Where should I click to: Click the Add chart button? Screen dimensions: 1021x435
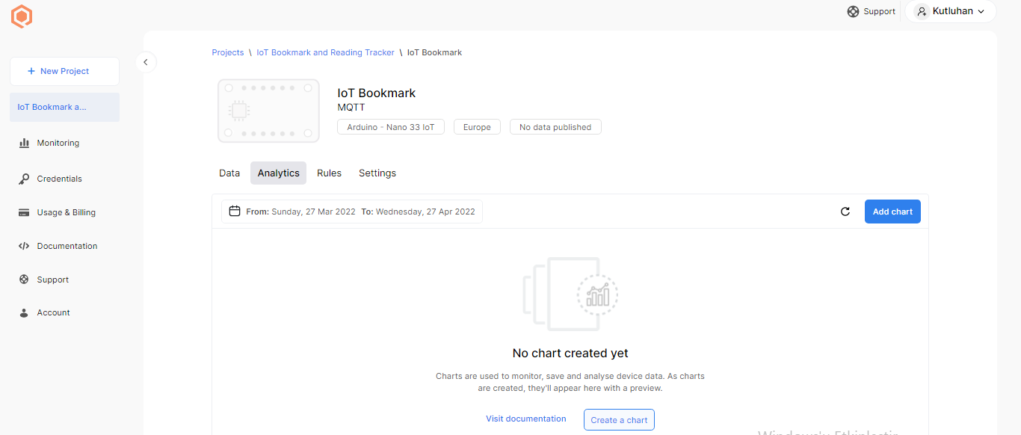[892, 212]
